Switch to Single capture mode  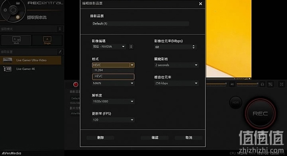47,40
